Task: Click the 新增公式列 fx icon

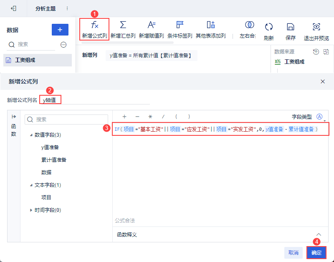Action: coord(95,25)
